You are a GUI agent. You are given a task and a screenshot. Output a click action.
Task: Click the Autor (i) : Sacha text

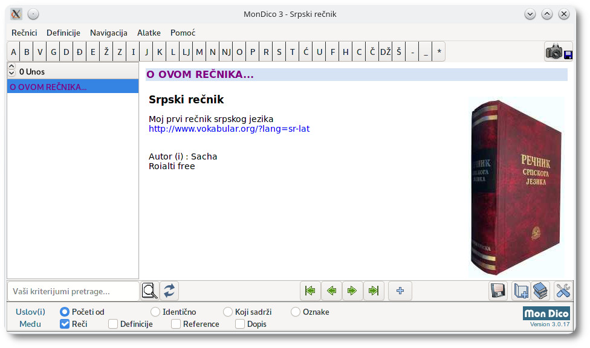pyautogui.click(x=183, y=156)
